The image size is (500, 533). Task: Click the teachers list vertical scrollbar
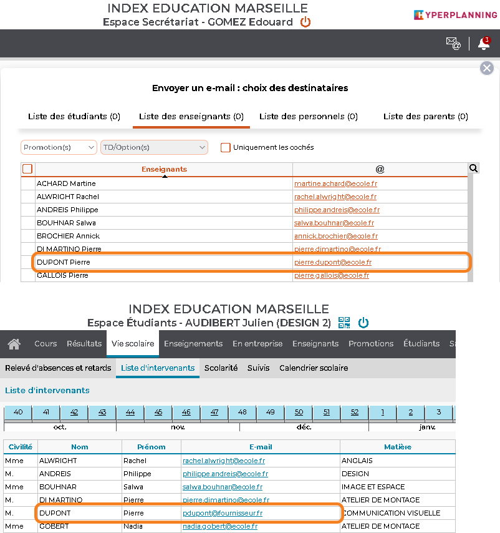(x=471, y=229)
